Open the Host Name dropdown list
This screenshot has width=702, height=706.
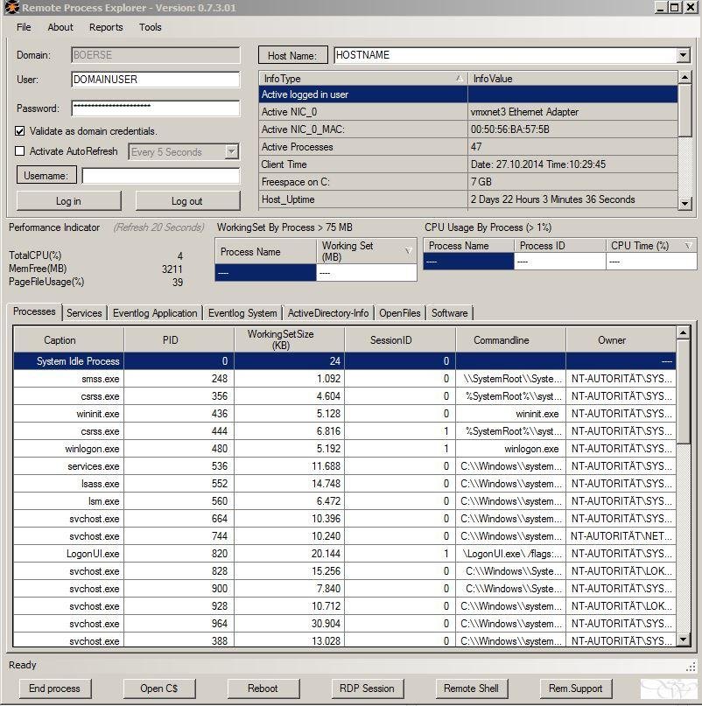pyautogui.click(x=683, y=55)
